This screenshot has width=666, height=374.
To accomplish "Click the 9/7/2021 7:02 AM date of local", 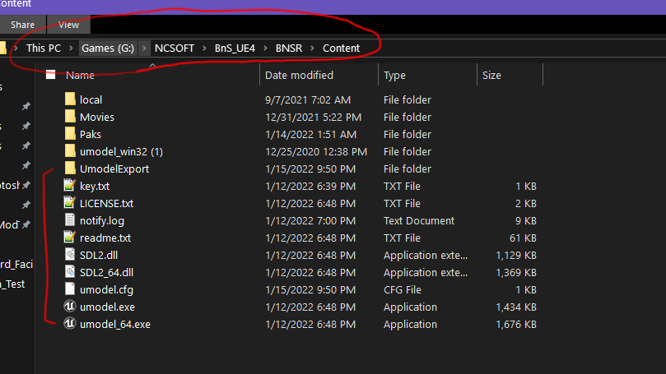I will [x=308, y=99].
